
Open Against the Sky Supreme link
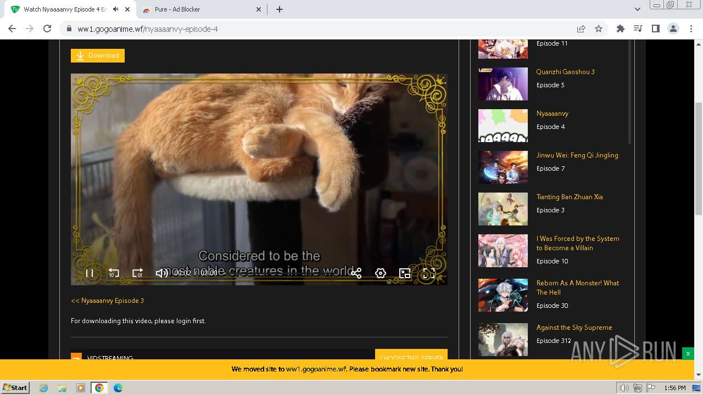tap(574, 328)
